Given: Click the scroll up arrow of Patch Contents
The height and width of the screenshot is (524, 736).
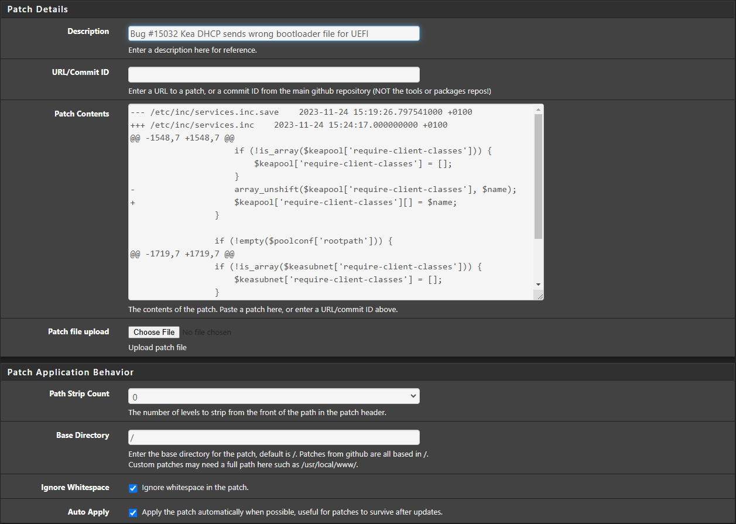Looking at the screenshot, I should (x=538, y=109).
